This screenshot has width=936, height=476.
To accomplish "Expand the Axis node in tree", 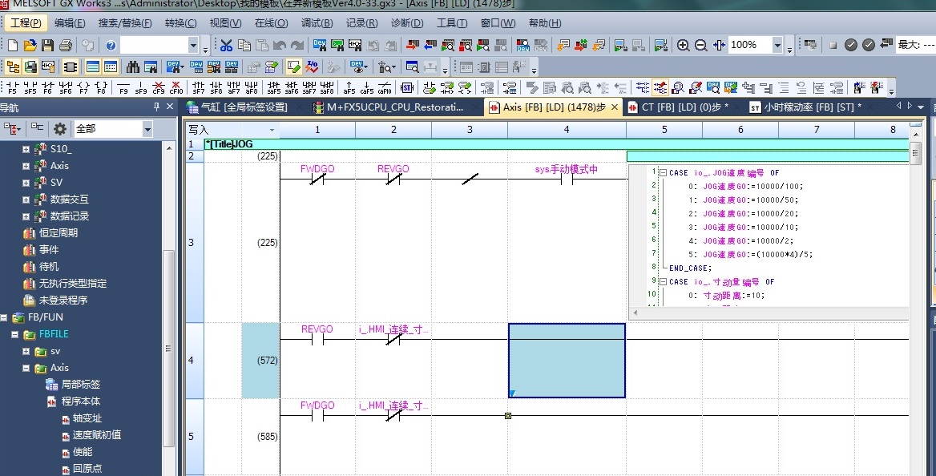I will (x=26, y=166).
